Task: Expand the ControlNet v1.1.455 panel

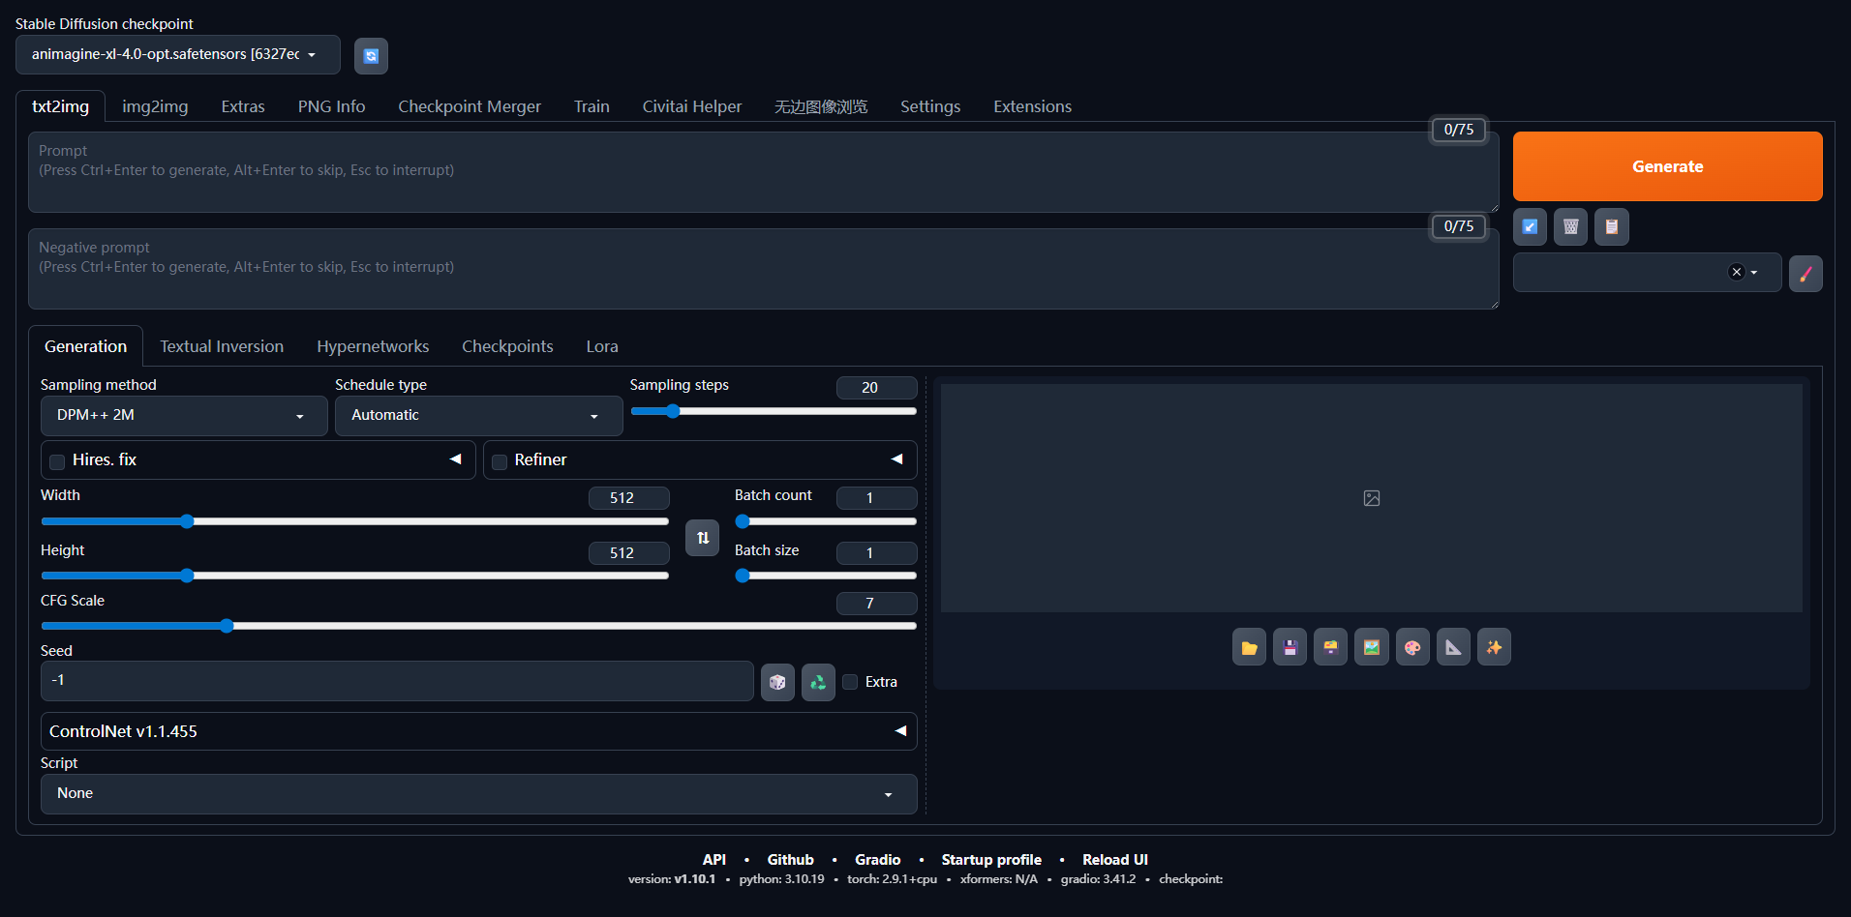Action: [478, 731]
